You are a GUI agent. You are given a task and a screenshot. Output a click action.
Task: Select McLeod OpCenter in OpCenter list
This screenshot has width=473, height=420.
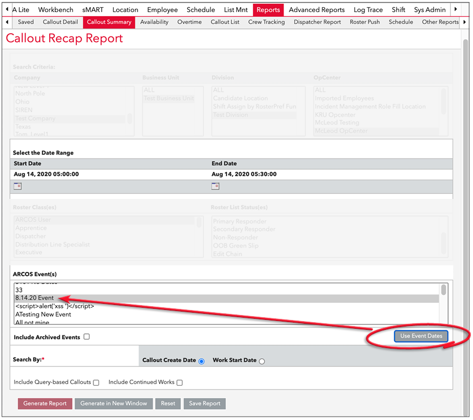pos(377,131)
